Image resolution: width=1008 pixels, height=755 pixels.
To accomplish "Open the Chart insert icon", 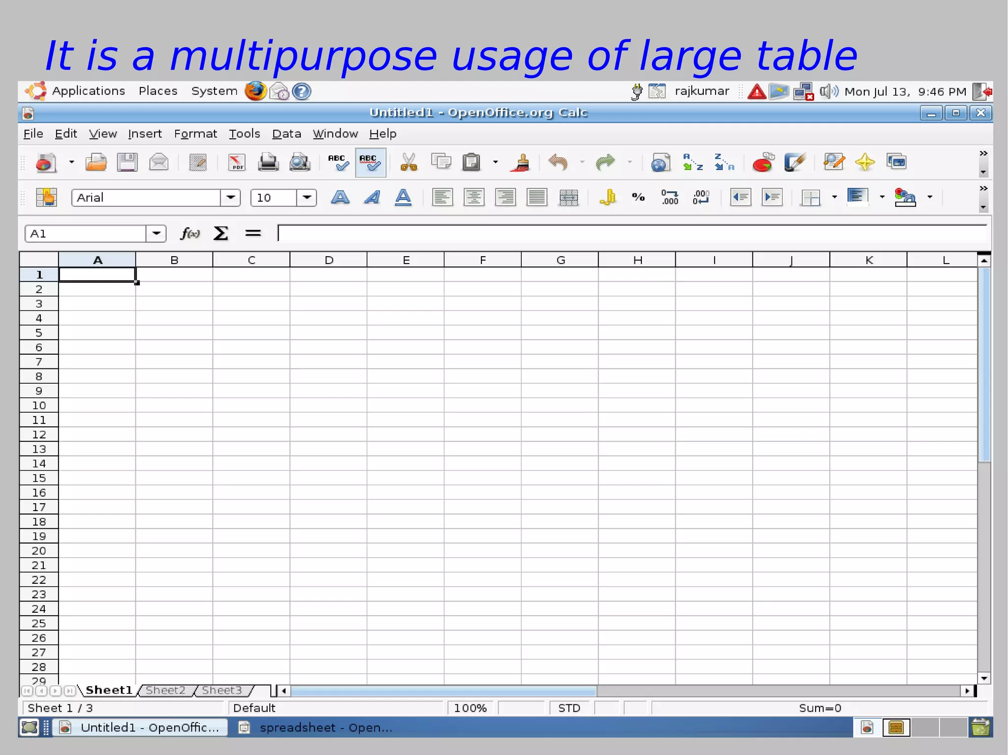I will pos(762,162).
